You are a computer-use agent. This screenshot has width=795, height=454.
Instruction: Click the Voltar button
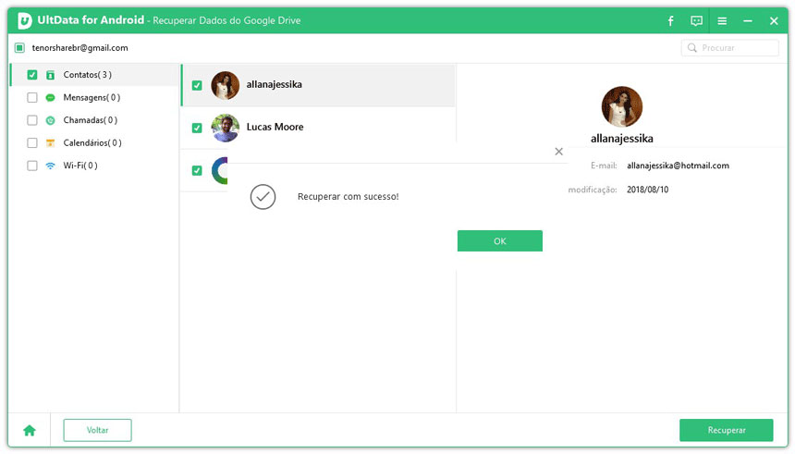pos(97,430)
